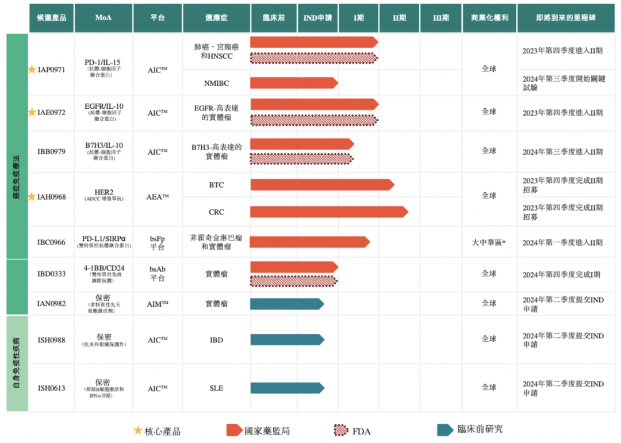Screen dimensions: 621x443
Task: Click the red progress bar in the BTC row
Action: click(x=323, y=185)
